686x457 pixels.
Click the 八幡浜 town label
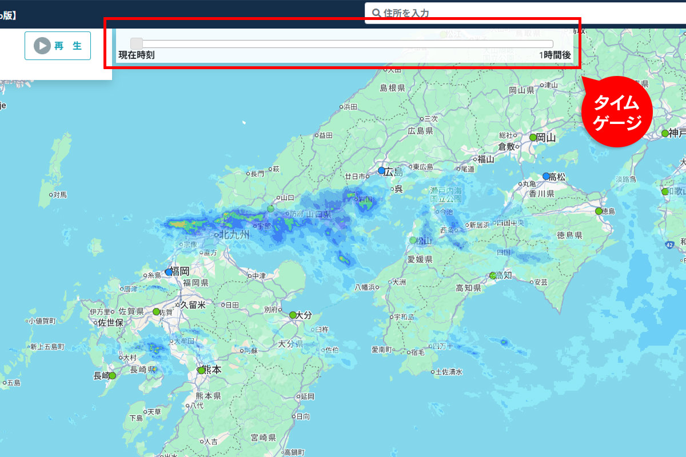pos(365,287)
